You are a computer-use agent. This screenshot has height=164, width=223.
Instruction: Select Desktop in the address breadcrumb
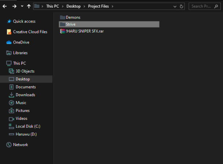73,6
